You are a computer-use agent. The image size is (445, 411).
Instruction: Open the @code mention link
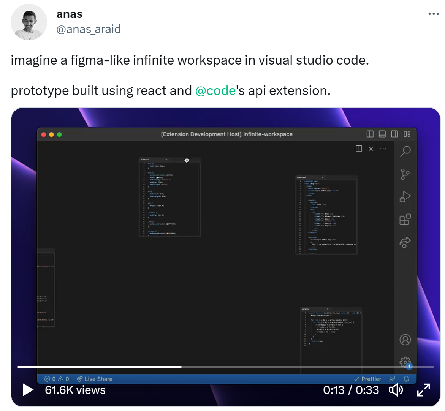tap(215, 91)
